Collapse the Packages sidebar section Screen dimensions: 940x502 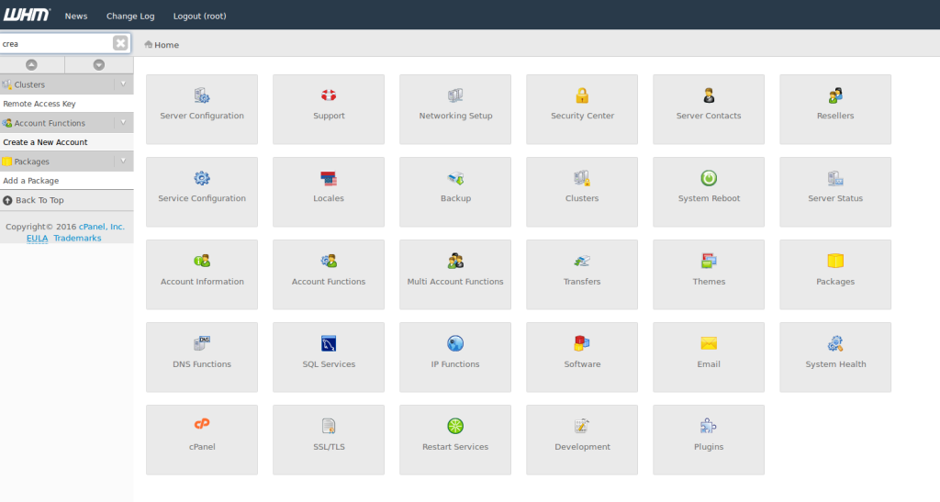pos(124,162)
